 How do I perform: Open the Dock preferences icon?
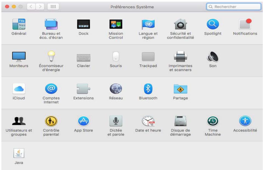[x=83, y=25]
